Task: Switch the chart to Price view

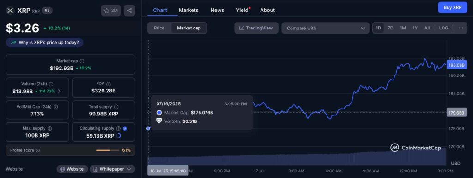Action: [159, 28]
